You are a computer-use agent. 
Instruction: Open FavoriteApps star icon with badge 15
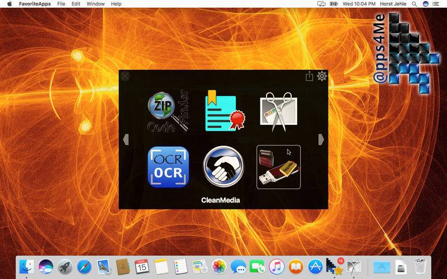click(x=335, y=267)
